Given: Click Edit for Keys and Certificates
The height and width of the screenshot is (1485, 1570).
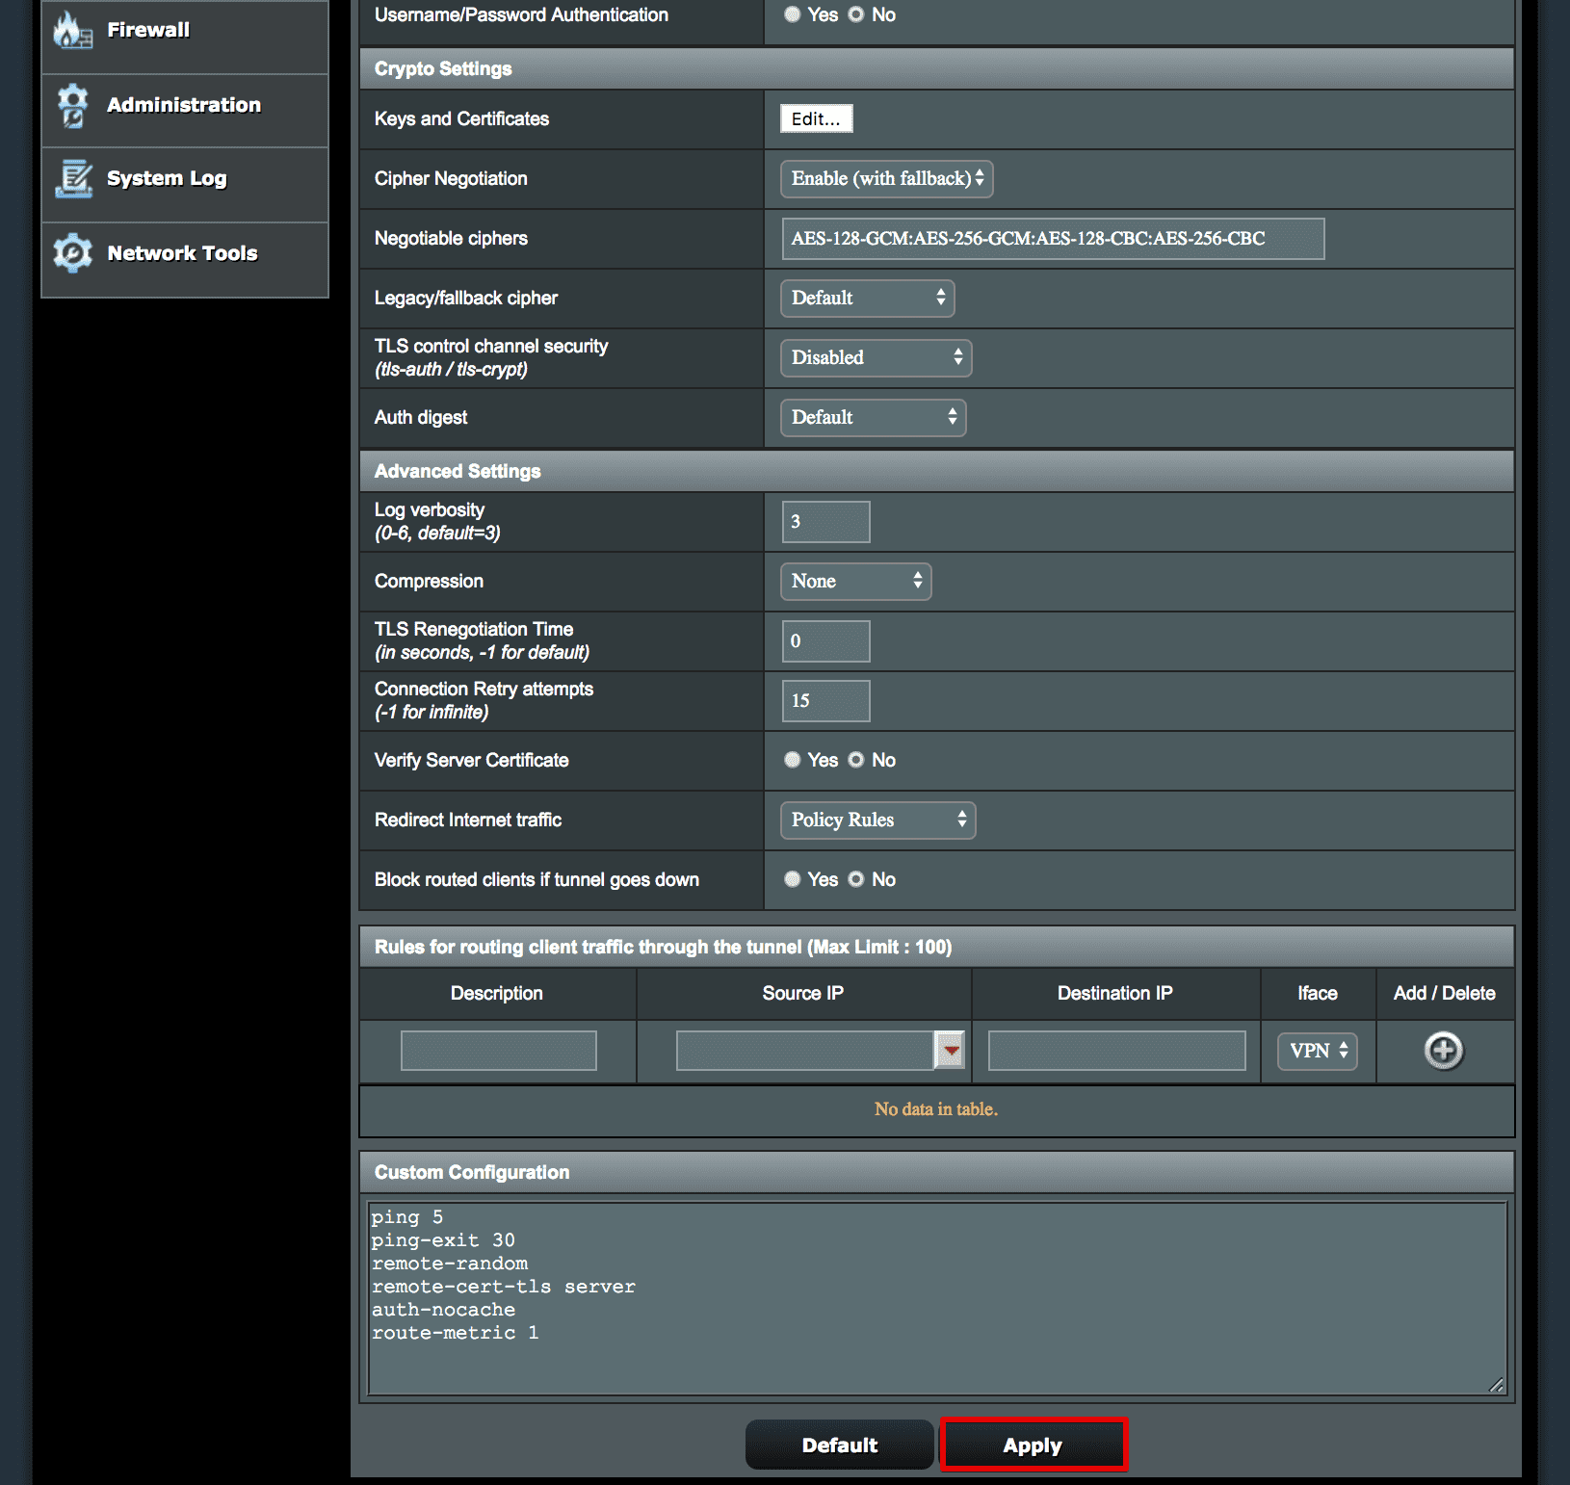Looking at the screenshot, I should (x=815, y=118).
